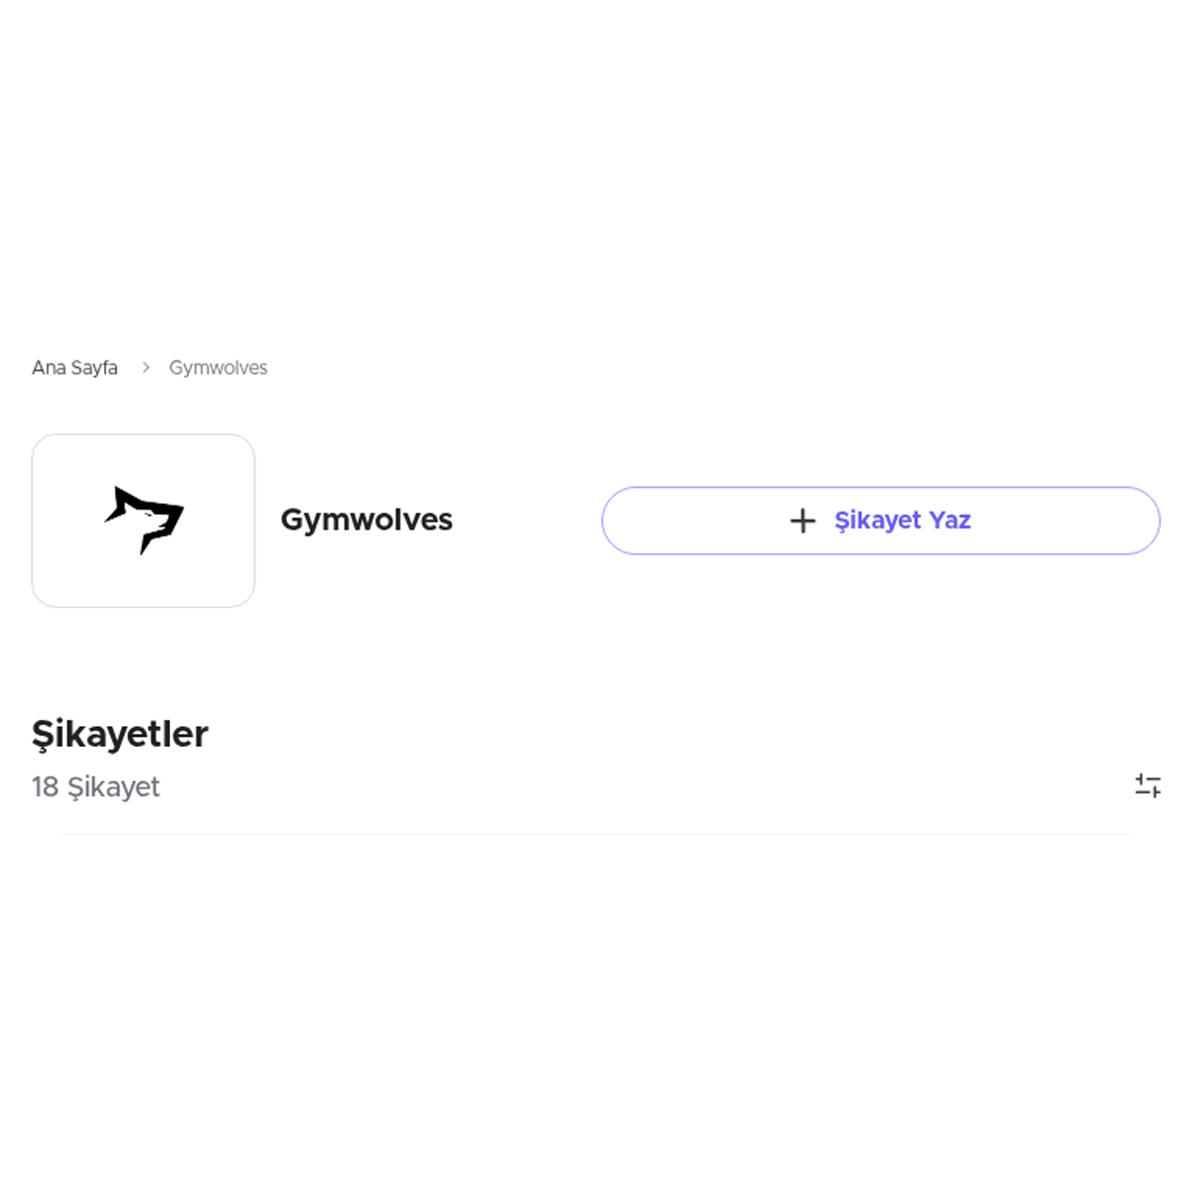Image resolution: width=1192 pixels, height=1192 pixels.
Task: Select the Gymwolves title next to logo
Action: coord(367,520)
